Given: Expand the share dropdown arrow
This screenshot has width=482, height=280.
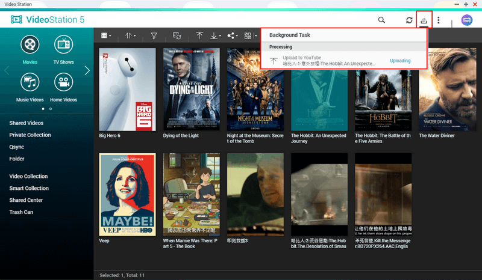Looking at the screenshot, I should click(x=237, y=36).
